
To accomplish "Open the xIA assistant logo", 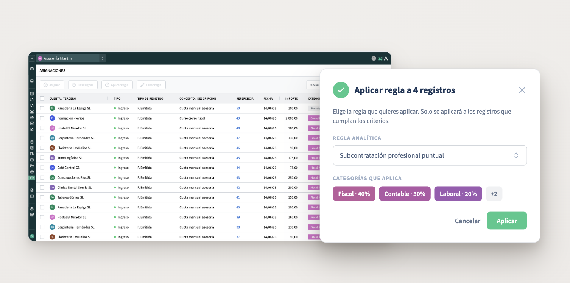I will [383, 58].
